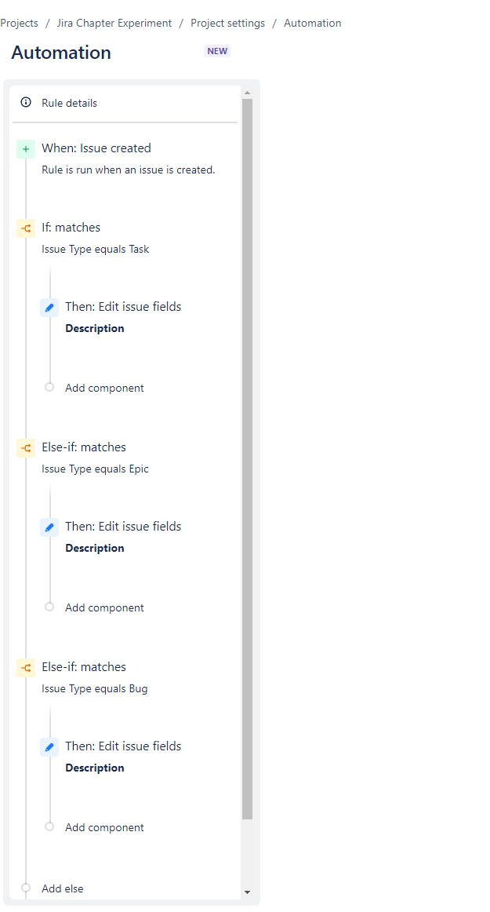Select the Description field under the Epic branch

tap(94, 548)
